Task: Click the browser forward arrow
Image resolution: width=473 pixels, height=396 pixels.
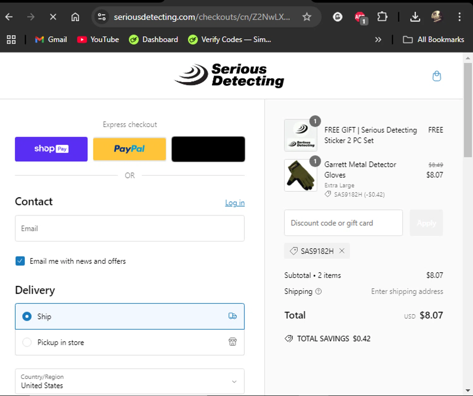Action: pyautogui.click(x=31, y=17)
